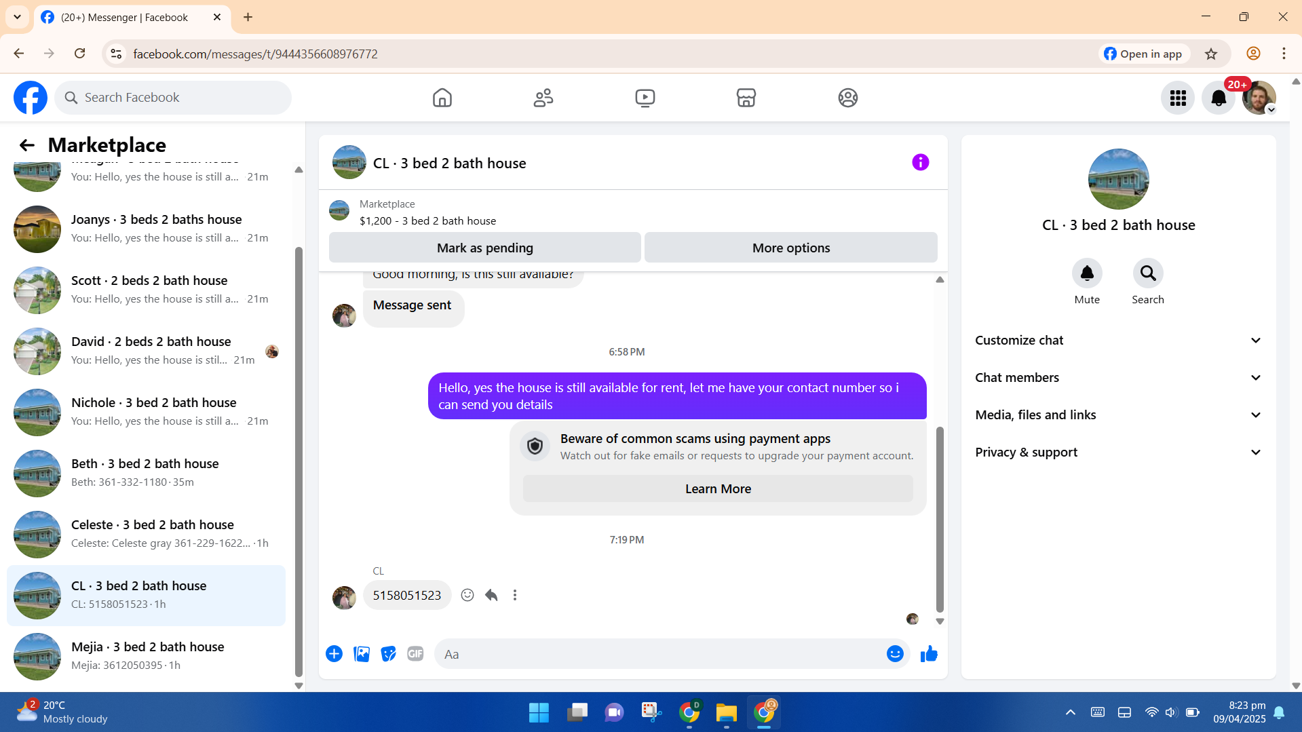Screen dimensions: 1302x732
Task: Click Mark as pending button
Action: click(484, 248)
